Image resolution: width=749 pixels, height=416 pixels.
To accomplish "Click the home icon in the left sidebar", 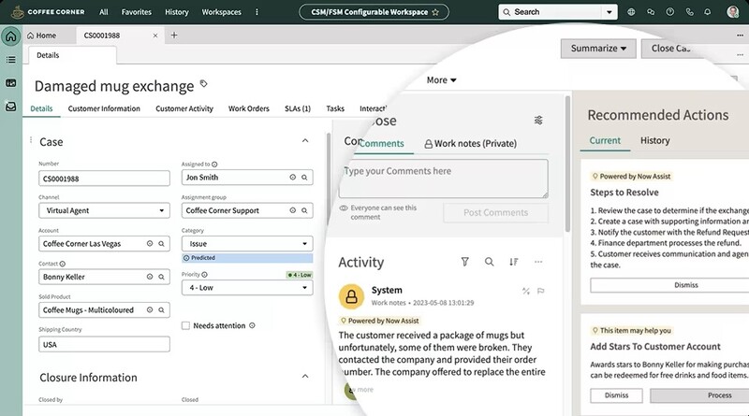I will (x=10, y=36).
